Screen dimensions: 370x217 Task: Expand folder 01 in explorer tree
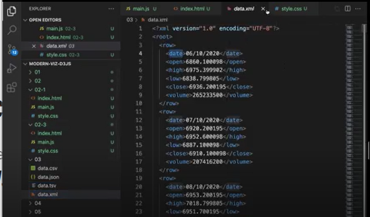pos(37,72)
